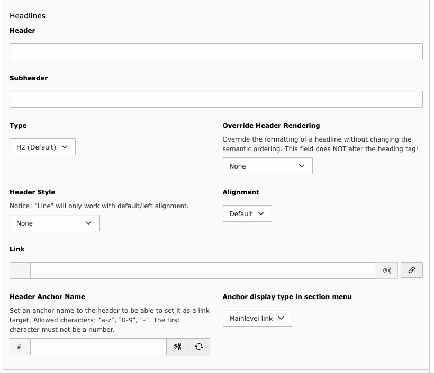This screenshot has height=373, width=434.
Task: Toggle alternative view of the anchor name field
Action: 177,347
